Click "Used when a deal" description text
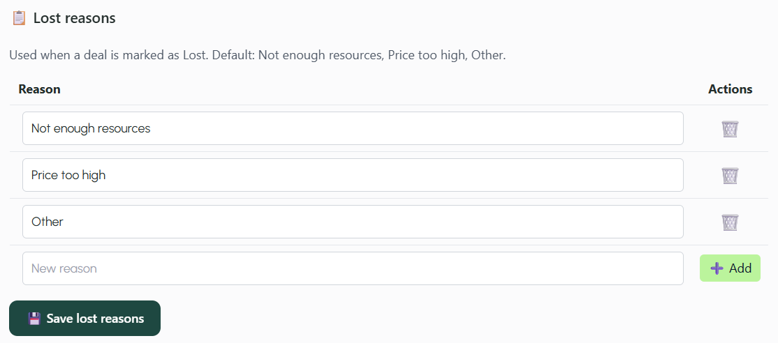Viewport: 778px width, 343px height. (53, 54)
